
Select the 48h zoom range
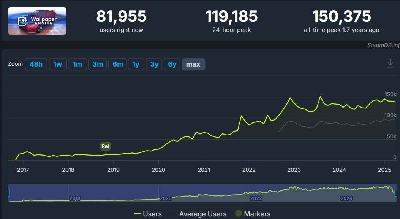[x=36, y=64]
